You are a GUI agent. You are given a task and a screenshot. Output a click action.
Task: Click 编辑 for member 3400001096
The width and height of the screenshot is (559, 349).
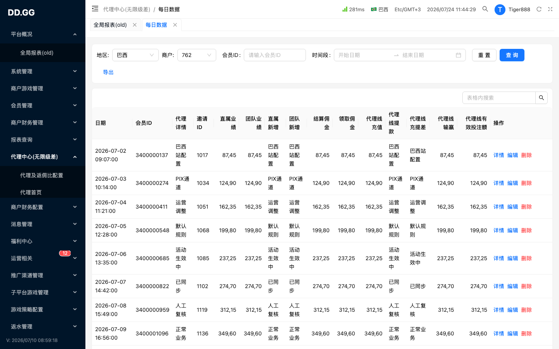(x=513, y=333)
